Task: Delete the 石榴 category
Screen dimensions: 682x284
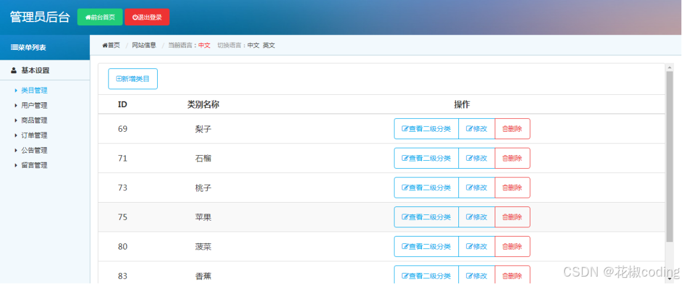Action: [513, 158]
